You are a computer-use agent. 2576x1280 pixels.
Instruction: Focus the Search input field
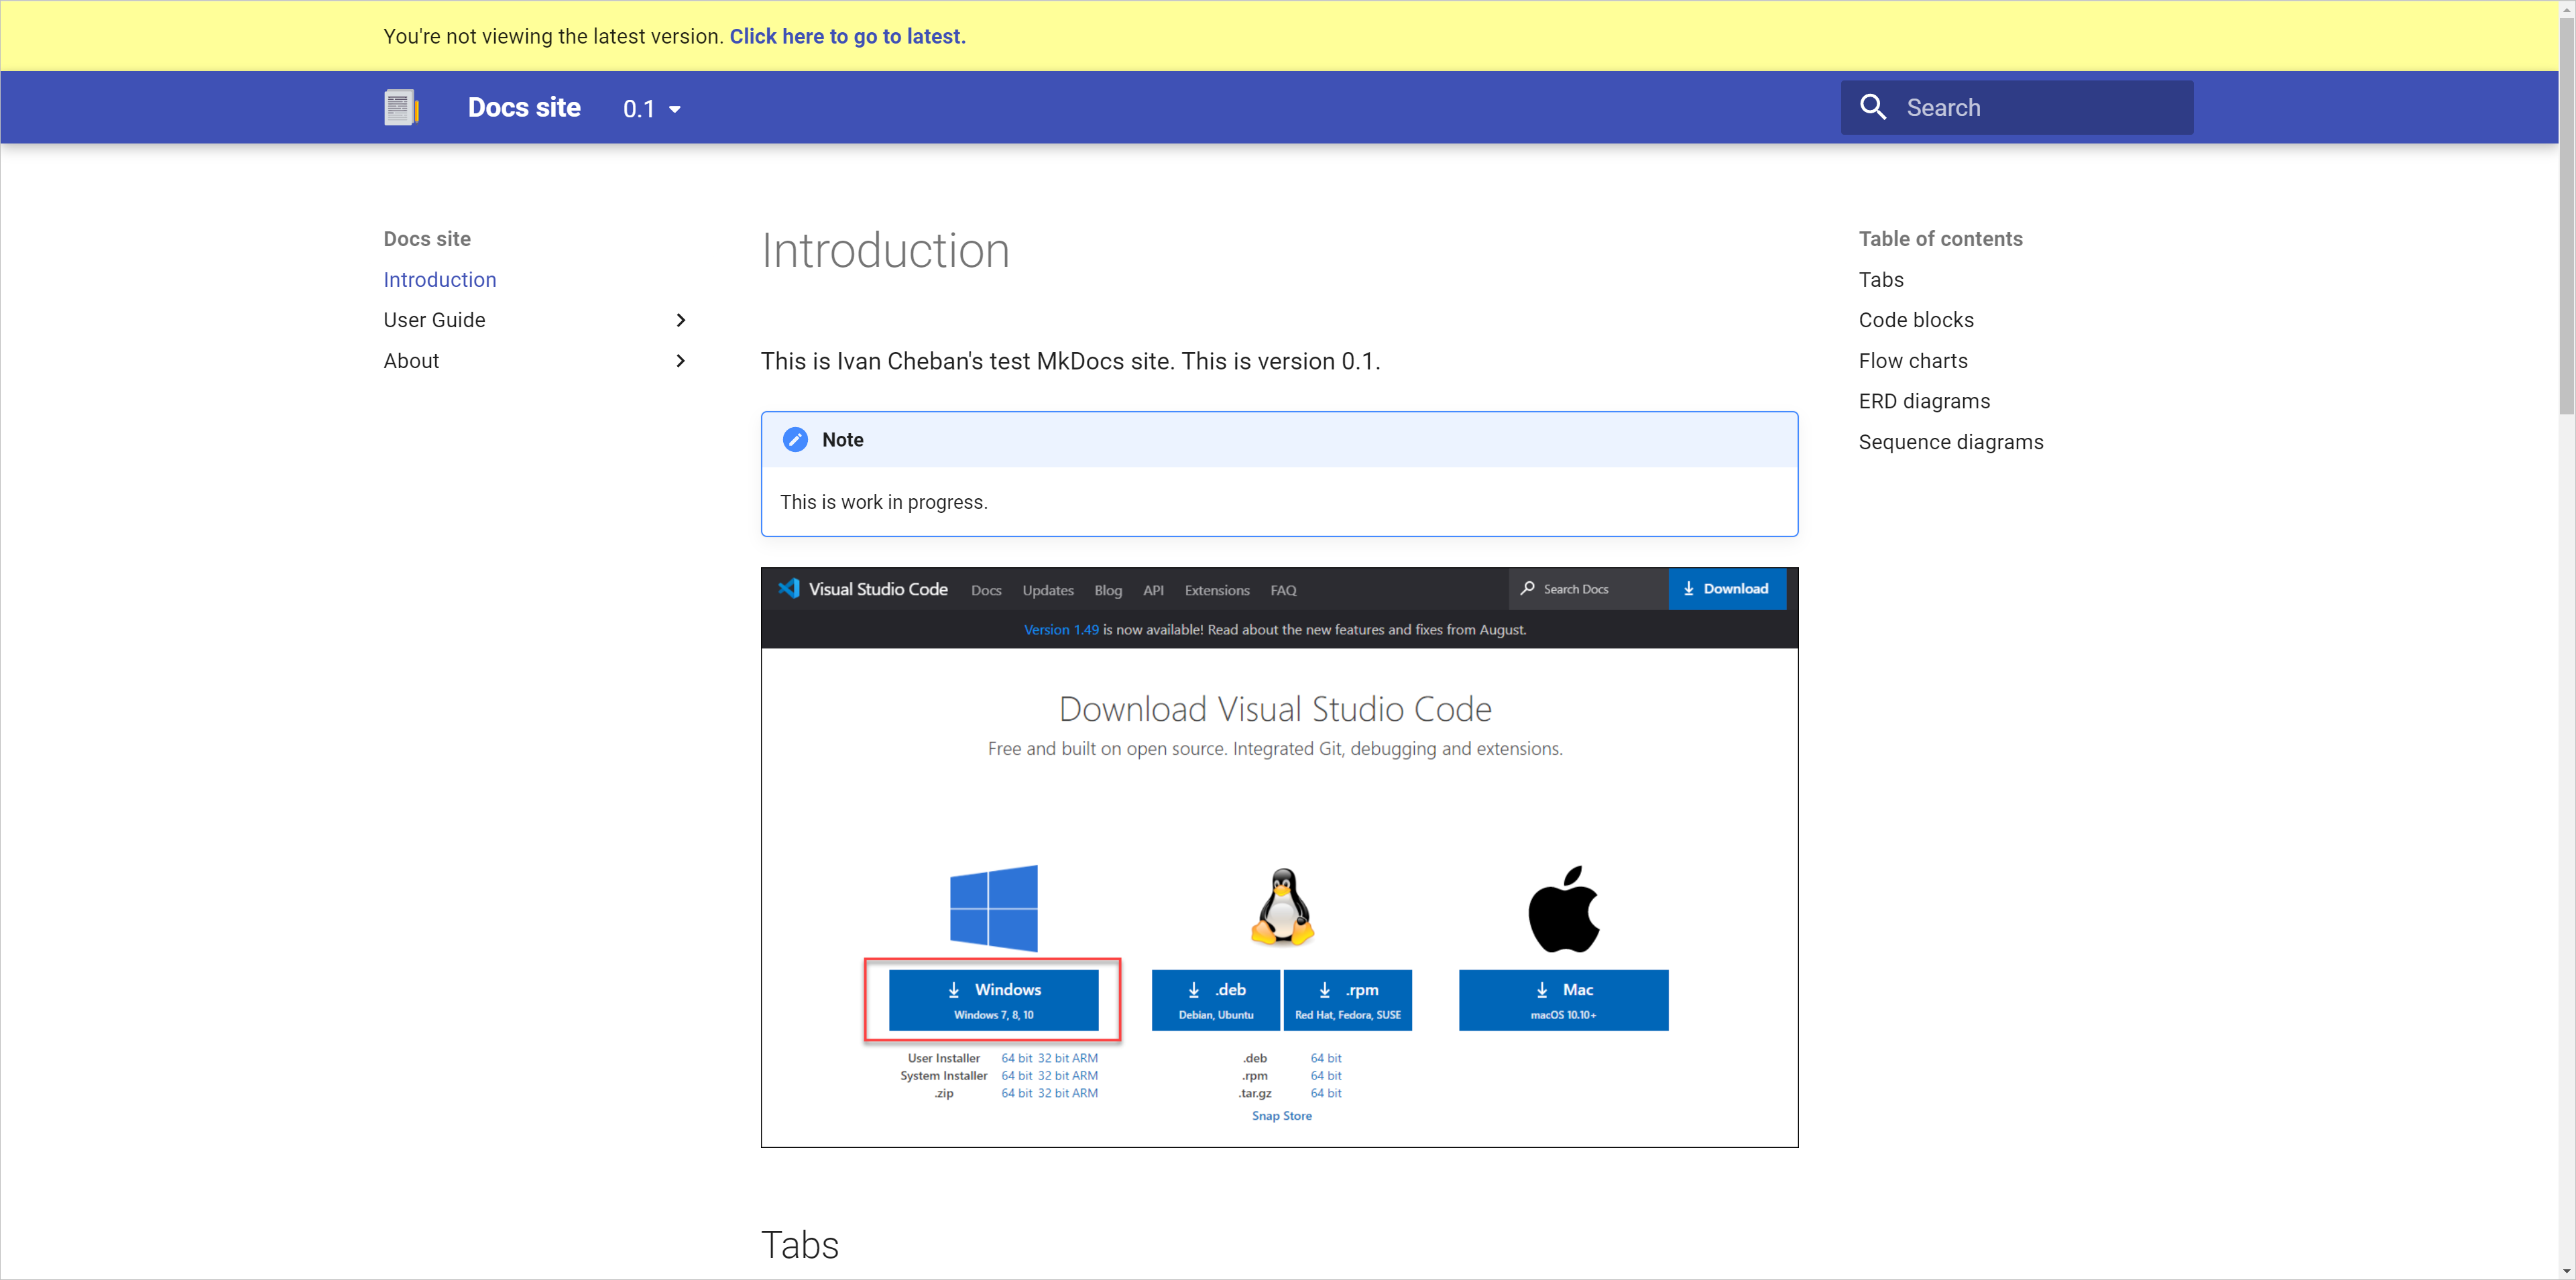2017,107
